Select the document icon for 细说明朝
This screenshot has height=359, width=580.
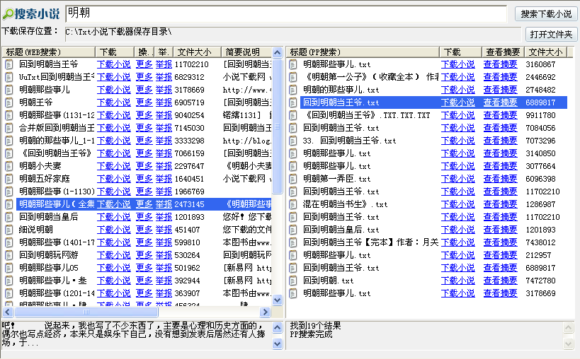(x=9, y=230)
